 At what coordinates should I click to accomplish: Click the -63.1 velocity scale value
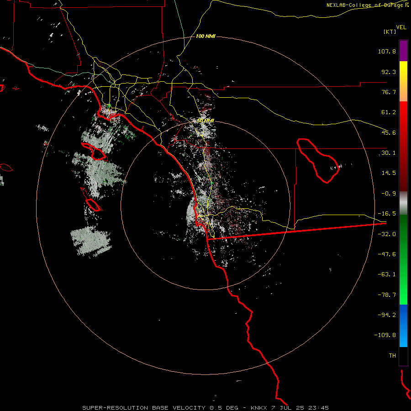tap(387, 274)
